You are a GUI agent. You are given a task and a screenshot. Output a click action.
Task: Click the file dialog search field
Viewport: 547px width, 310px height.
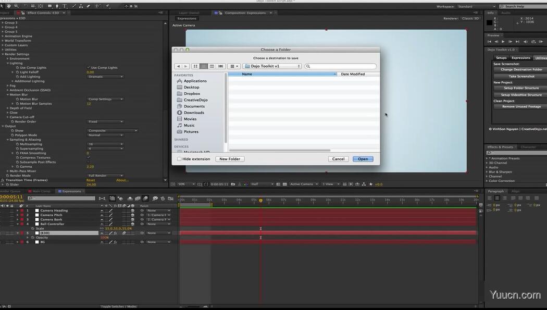pyautogui.click(x=341, y=66)
